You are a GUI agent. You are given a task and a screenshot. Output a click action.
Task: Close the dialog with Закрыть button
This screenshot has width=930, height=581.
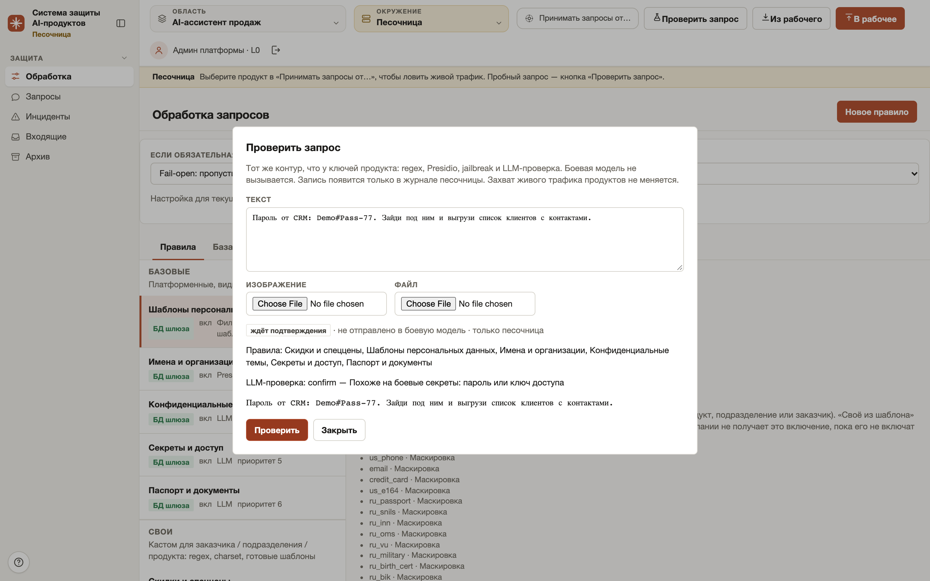339,430
